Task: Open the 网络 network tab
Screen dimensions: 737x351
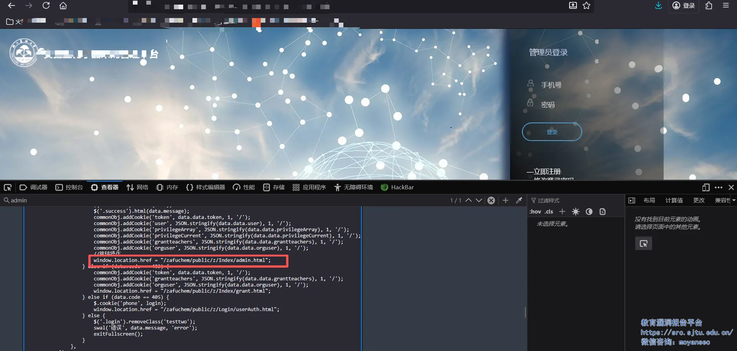Action: coord(137,187)
